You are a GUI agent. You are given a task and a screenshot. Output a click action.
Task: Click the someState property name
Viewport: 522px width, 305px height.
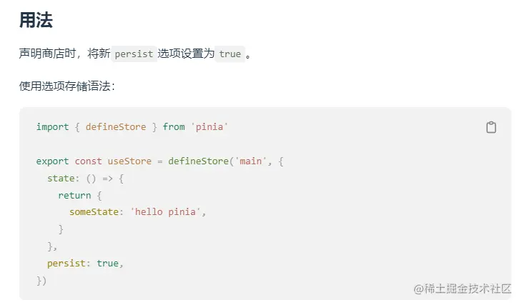(x=97, y=212)
